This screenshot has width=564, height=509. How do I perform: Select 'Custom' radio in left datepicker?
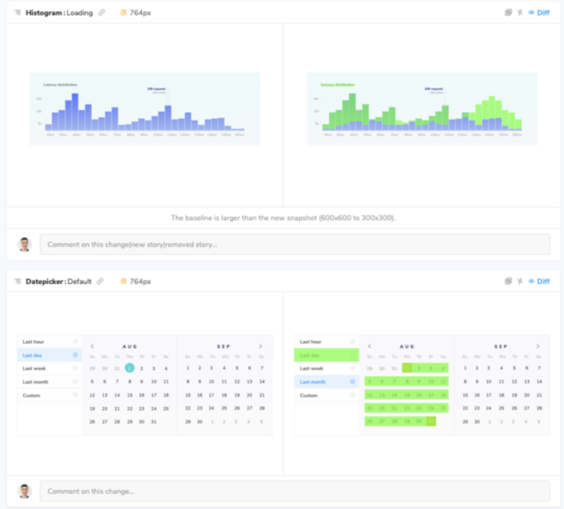pyautogui.click(x=75, y=395)
